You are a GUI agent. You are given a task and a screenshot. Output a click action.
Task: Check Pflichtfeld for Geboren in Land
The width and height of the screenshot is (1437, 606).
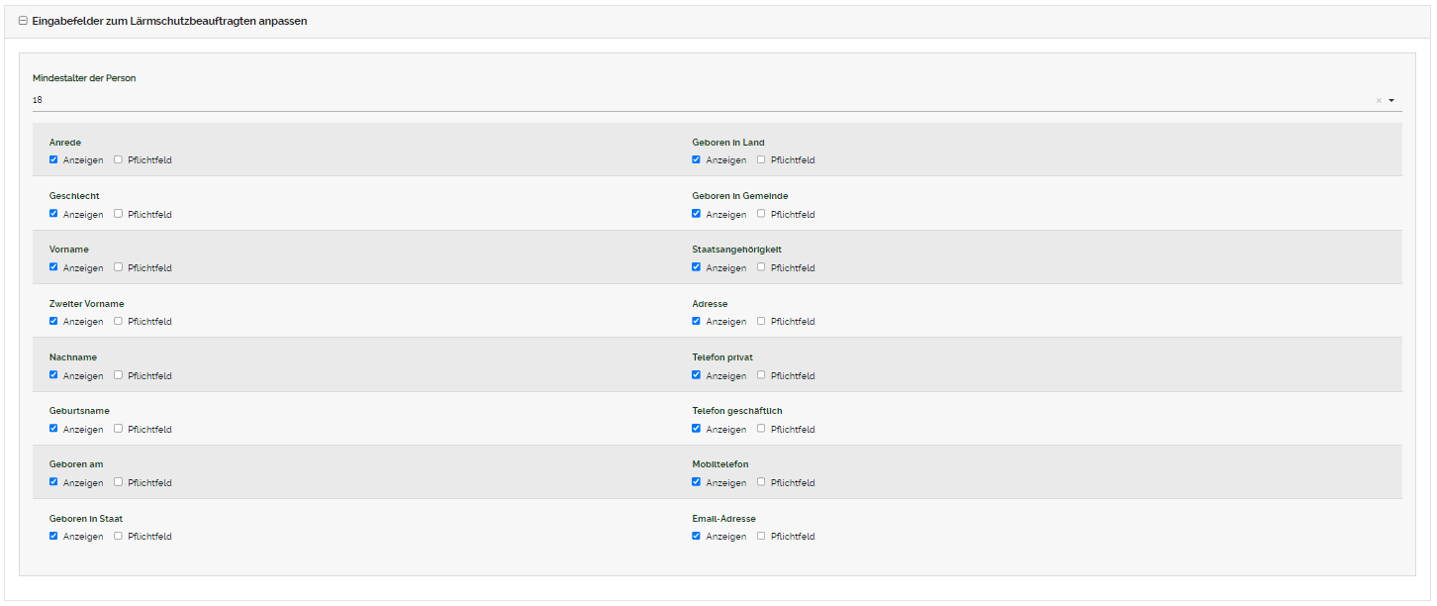[x=761, y=159]
